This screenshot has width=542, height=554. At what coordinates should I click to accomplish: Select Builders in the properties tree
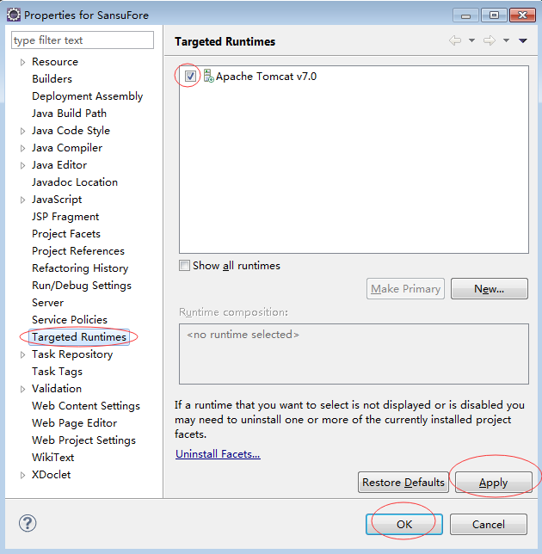(52, 79)
